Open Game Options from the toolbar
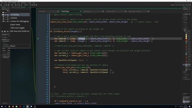Screen dimensions: 192x108 25,5
